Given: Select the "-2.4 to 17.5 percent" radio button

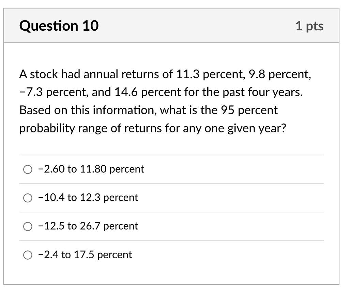Looking at the screenshot, I should click(x=28, y=255).
